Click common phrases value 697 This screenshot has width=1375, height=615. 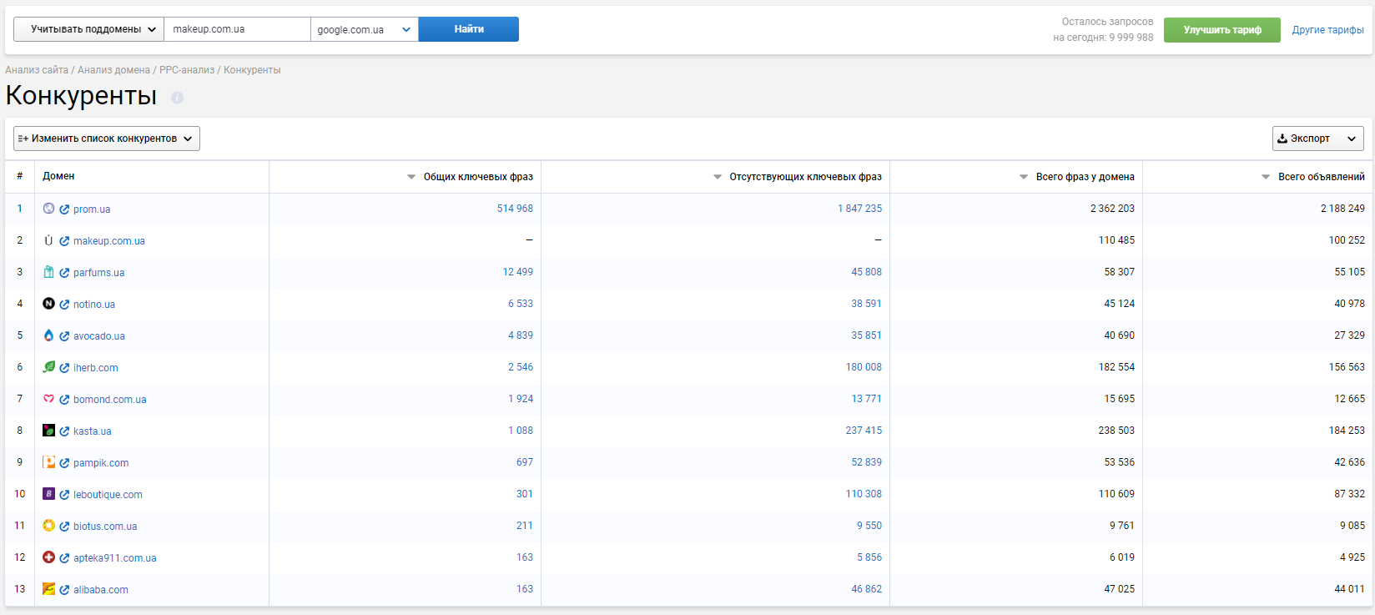[x=525, y=462]
